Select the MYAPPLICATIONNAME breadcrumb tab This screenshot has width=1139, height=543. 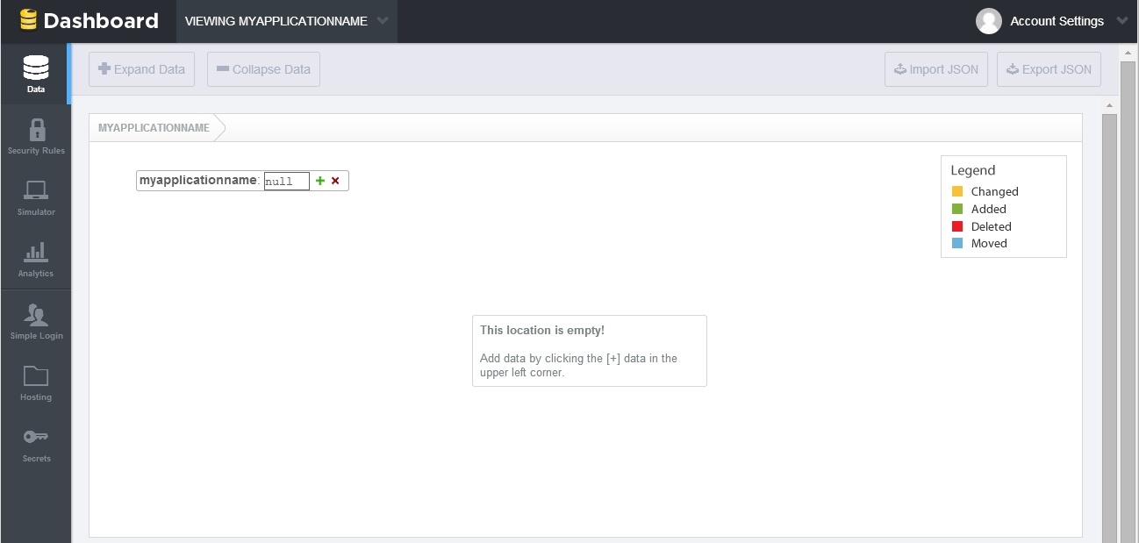[154, 127]
